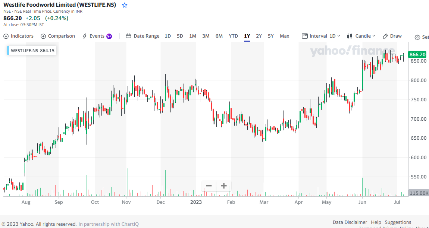Click the 2023 label on time axis
Image resolution: width=429 pixels, height=228 pixels.
click(196, 202)
